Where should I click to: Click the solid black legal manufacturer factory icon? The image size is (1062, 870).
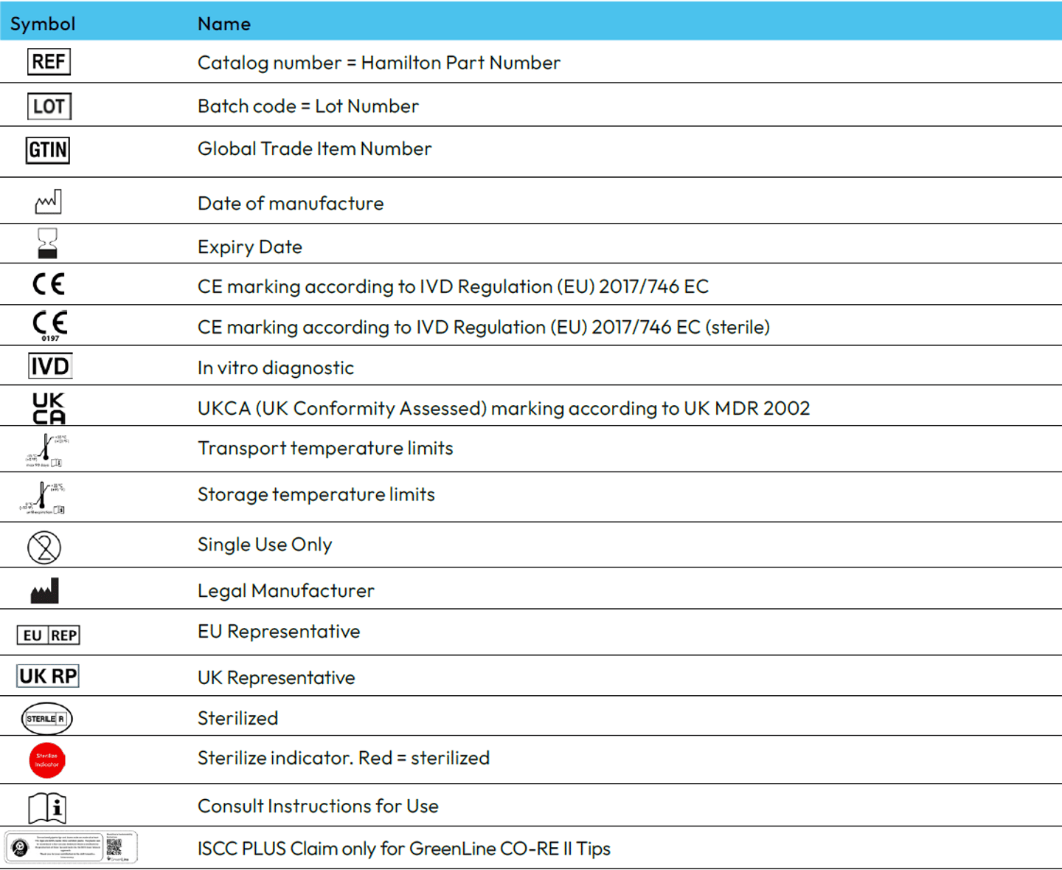click(44, 590)
